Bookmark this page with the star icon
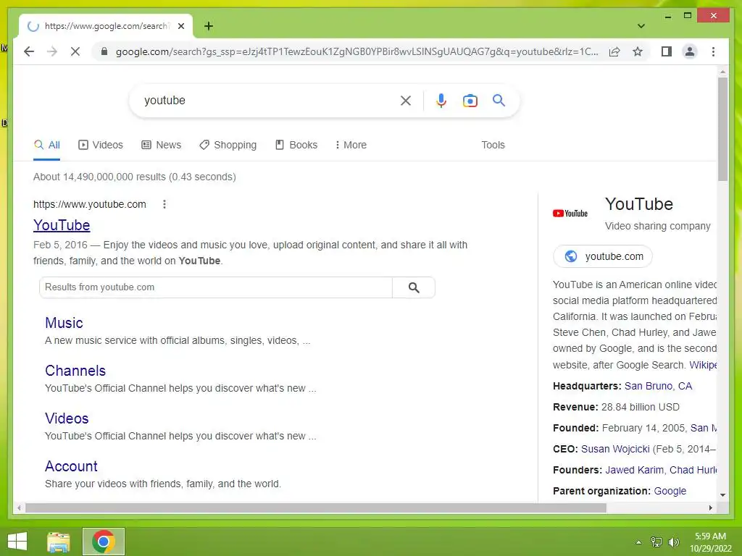The image size is (742, 556). coord(638,51)
